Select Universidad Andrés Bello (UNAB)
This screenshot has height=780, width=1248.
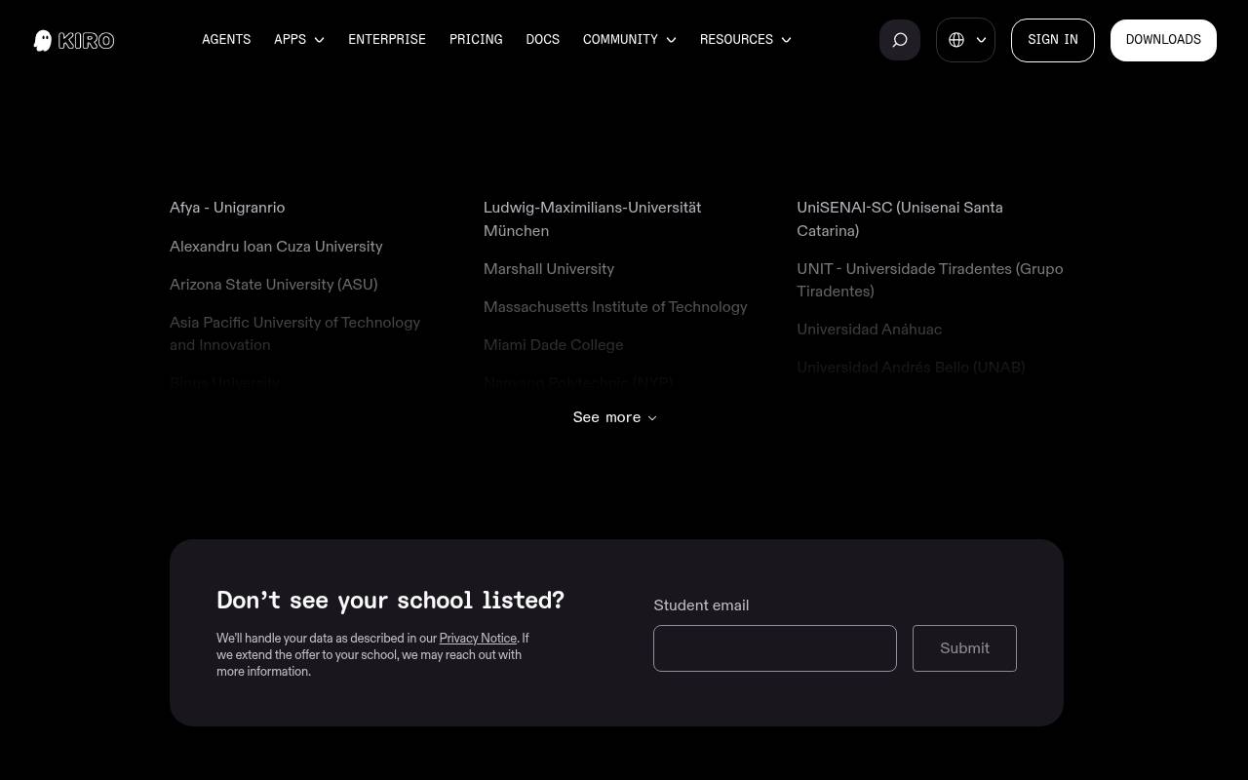[x=911, y=368]
